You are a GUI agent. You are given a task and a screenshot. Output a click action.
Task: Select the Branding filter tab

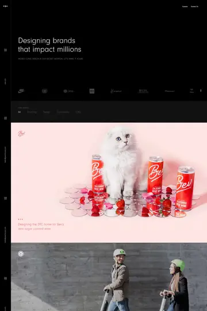click(32, 112)
